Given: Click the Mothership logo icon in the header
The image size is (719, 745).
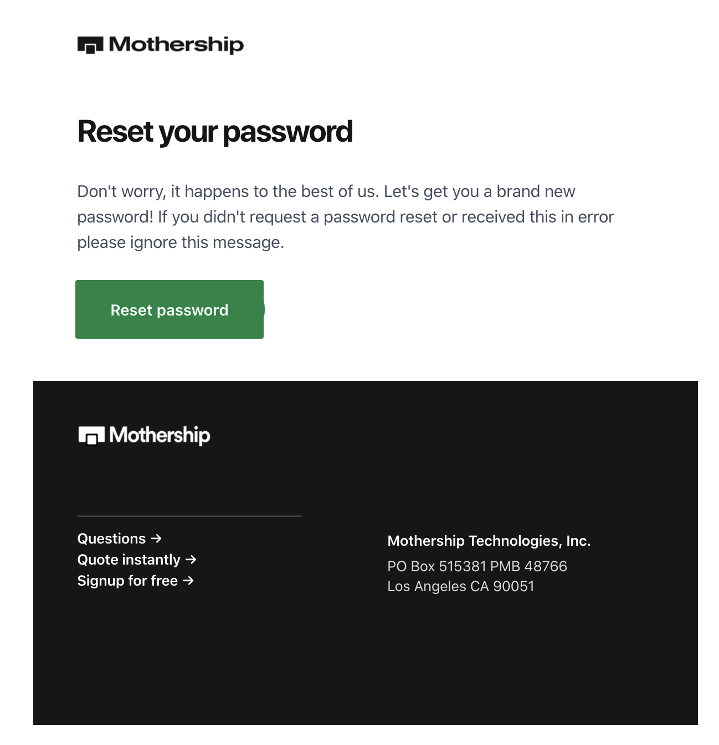Looking at the screenshot, I should click(x=90, y=45).
